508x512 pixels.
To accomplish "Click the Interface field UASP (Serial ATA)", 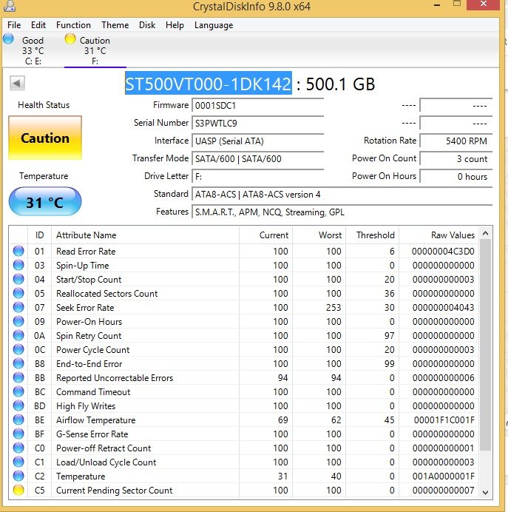I will pos(258,141).
